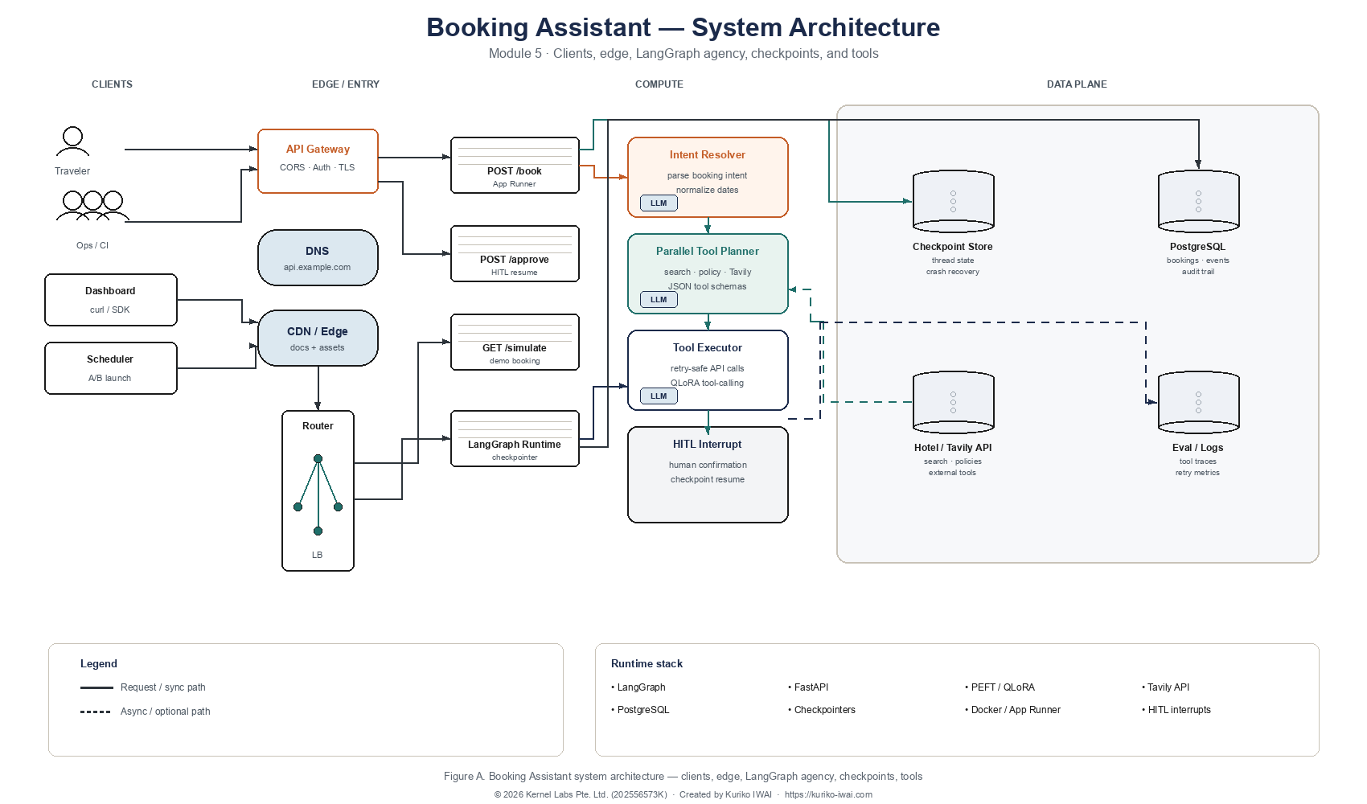Click the Tool Executor title
The width and height of the screenshot is (1367, 804).
pyautogui.click(x=708, y=347)
